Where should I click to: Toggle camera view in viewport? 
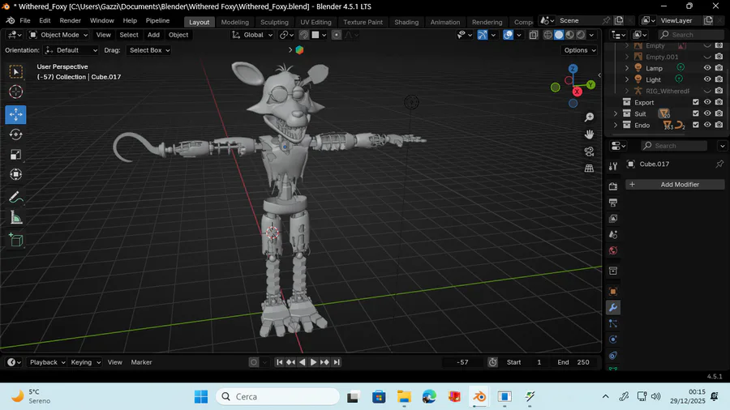(x=589, y=152)
